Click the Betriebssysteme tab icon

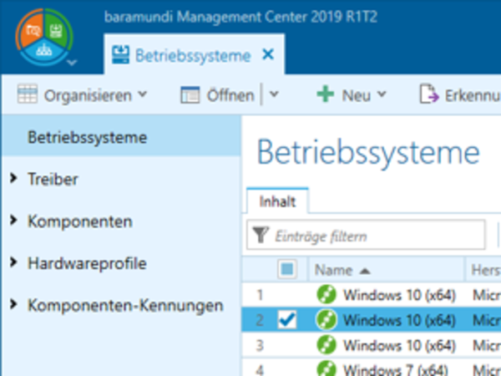[120, 54]
